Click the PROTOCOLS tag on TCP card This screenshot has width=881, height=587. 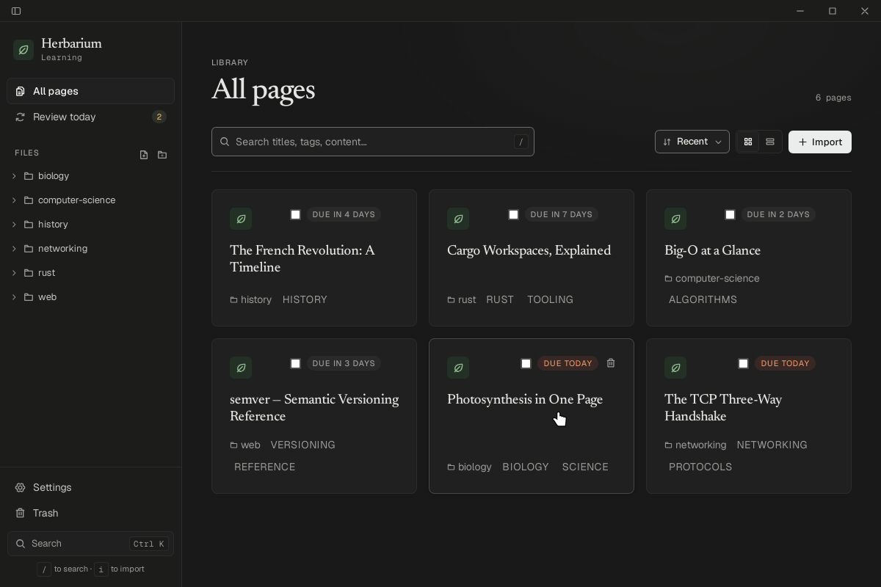click(700, 467)
